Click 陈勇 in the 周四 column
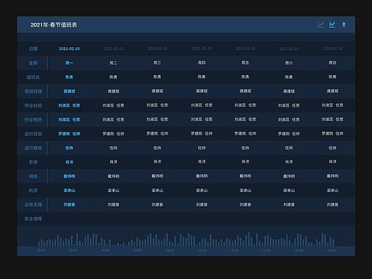The height and width of the screenshot is (279, 372). click(x=202, y=77)
